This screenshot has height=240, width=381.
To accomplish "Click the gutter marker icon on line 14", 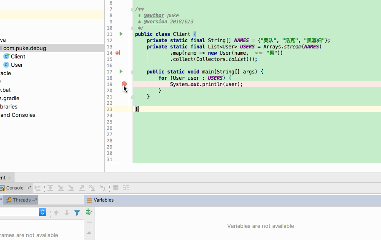I will coord(118,53).
